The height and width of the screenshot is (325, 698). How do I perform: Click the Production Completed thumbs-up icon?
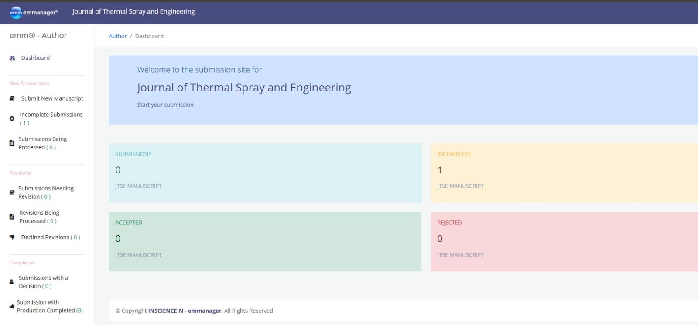[x=11, y=306]
